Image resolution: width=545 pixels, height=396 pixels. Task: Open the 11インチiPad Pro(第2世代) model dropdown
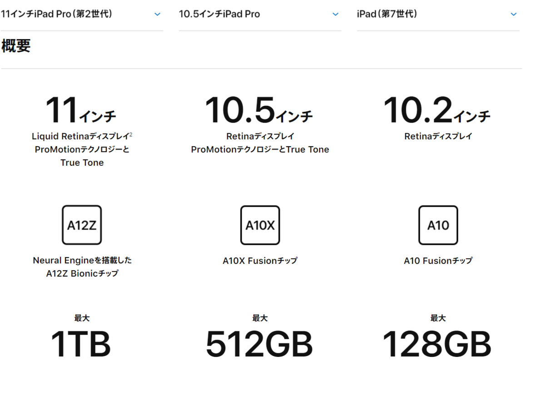[81, 14]
